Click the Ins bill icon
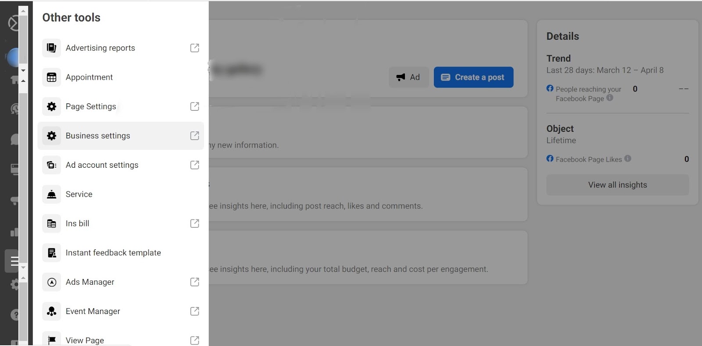This screenshot has height=346, width=702. click(51, 224)
